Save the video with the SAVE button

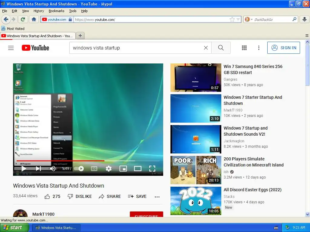(x=137, y=196)
